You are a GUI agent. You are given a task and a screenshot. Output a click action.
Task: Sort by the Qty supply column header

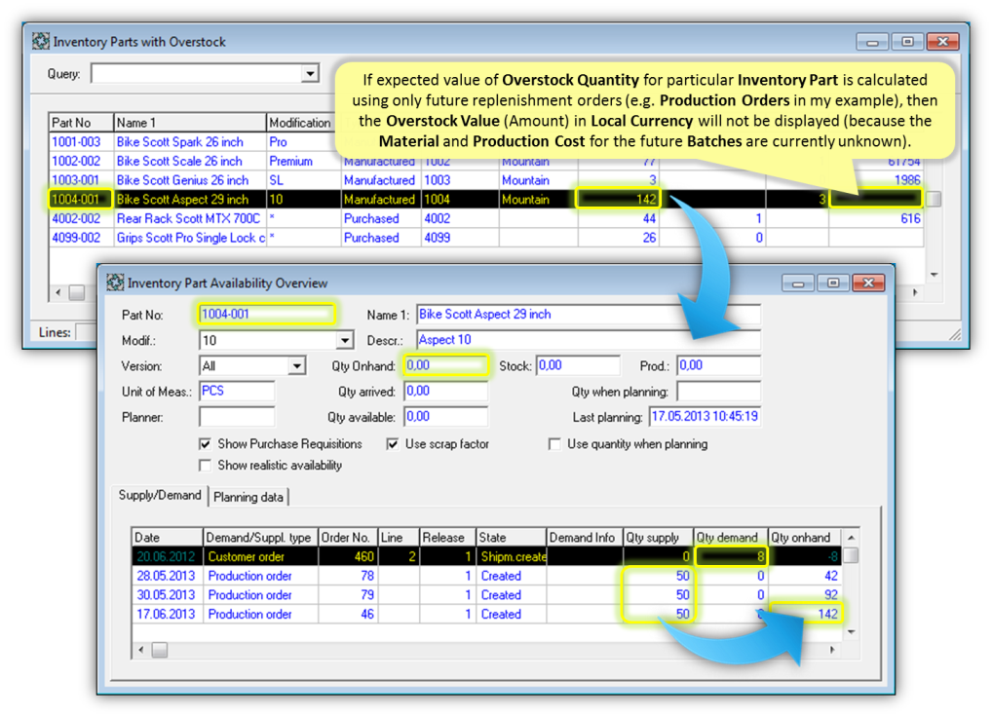[x=658, y=538]
